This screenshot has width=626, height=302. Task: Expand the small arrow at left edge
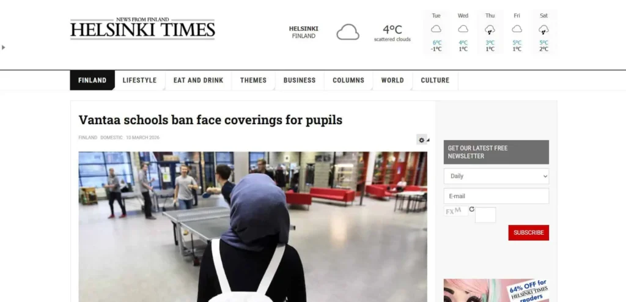3,48
